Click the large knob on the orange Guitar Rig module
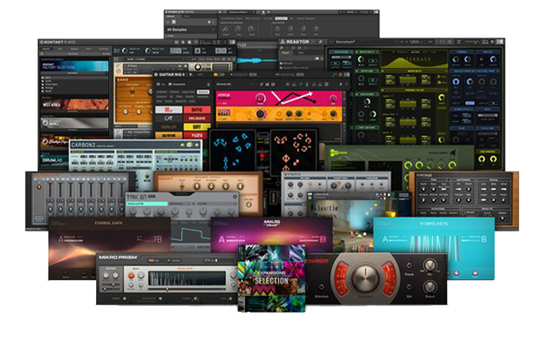This screenshot has width=544, height=358. (x=260, y=114)
